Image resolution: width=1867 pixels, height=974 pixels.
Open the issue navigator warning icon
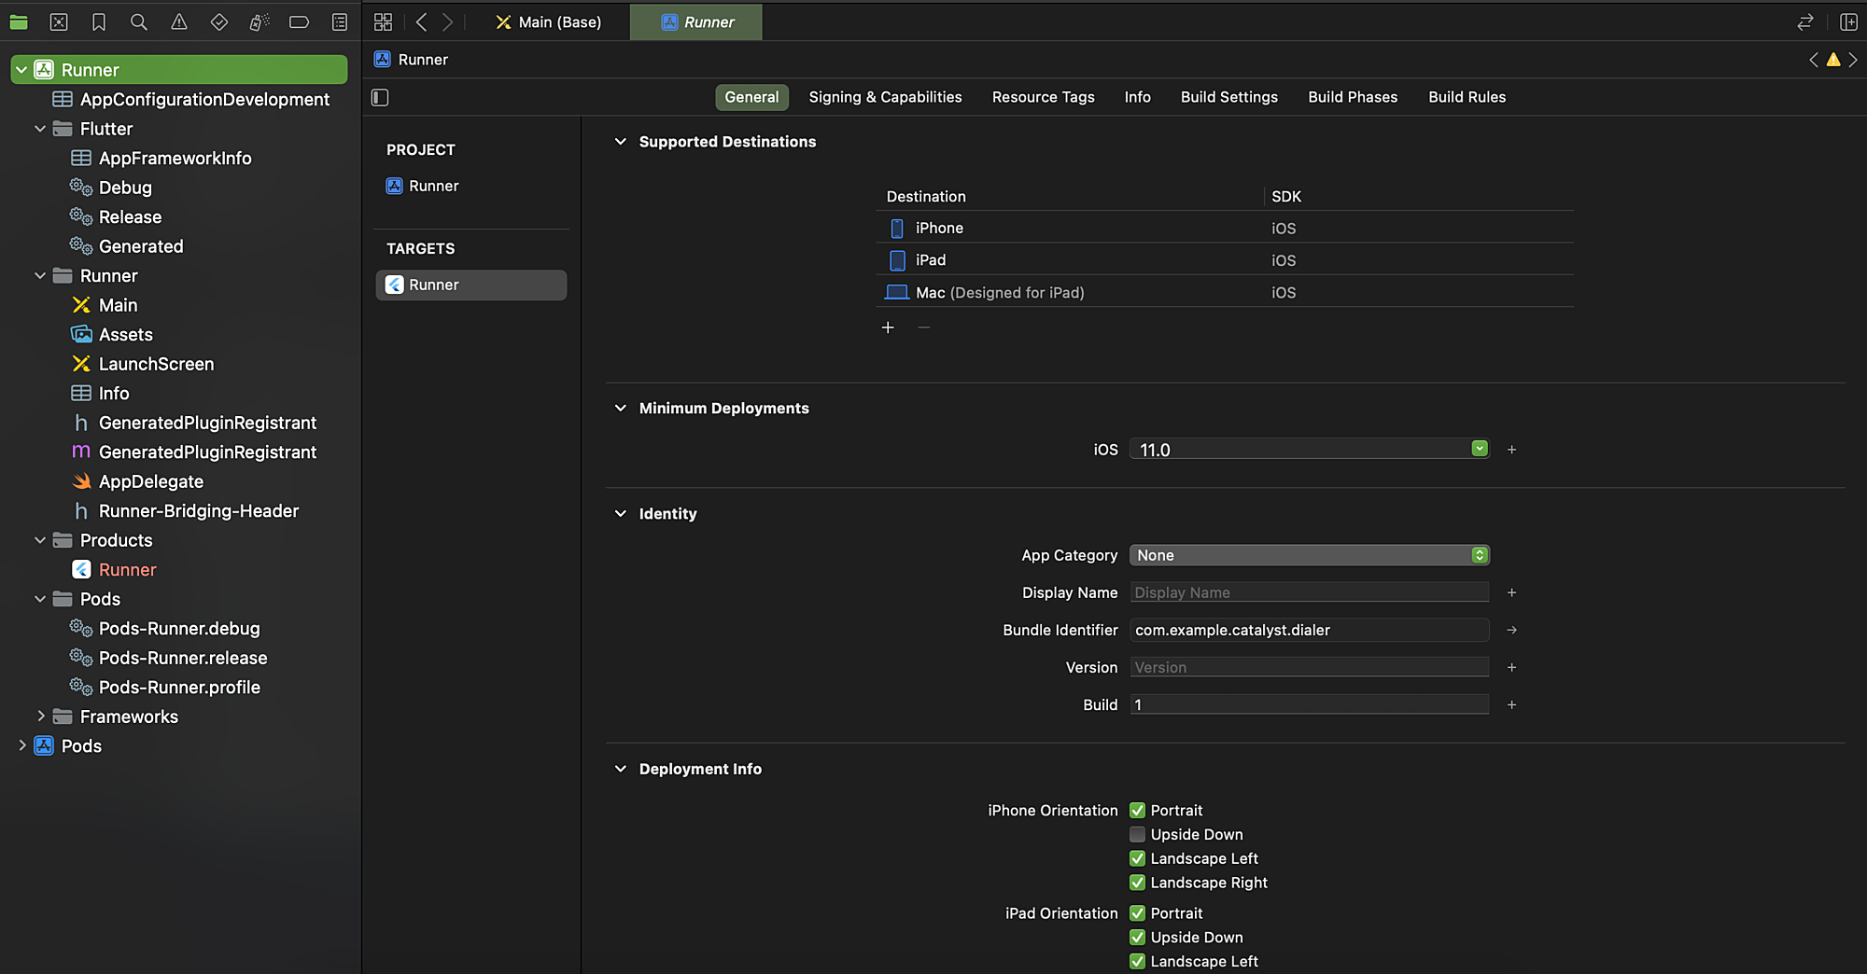pyautogui.click(x=179, y=21)
